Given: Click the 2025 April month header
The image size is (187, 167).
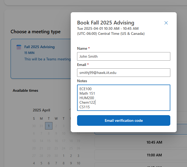Looking at the screenshot, I should click(41, 110).
